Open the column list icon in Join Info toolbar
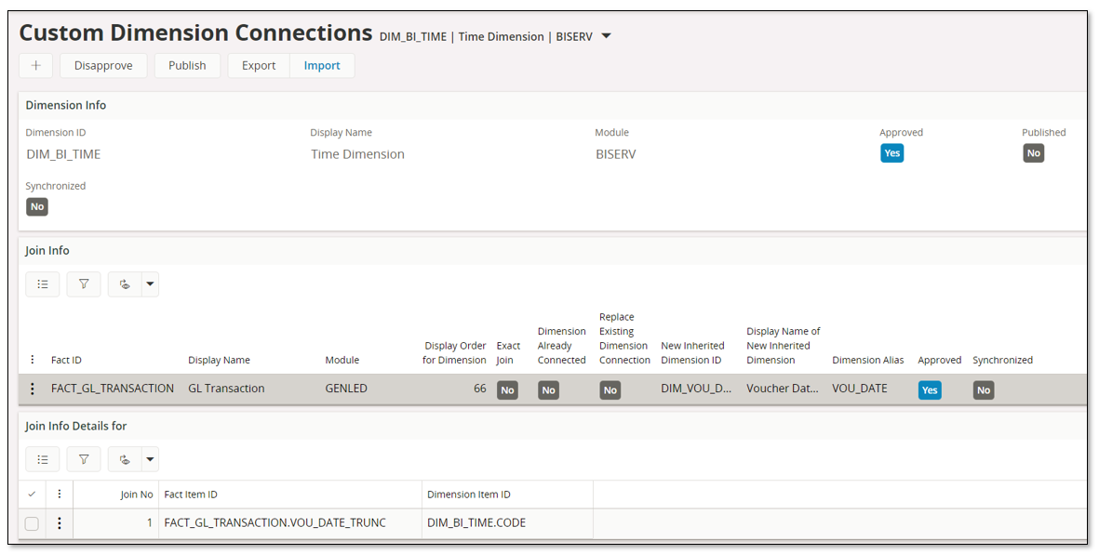This screenshot has height=554, width=1099. 43,284
